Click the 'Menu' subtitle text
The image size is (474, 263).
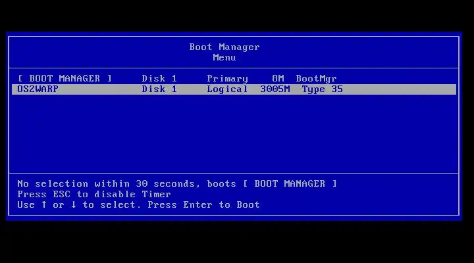click(x=224, y=58)
